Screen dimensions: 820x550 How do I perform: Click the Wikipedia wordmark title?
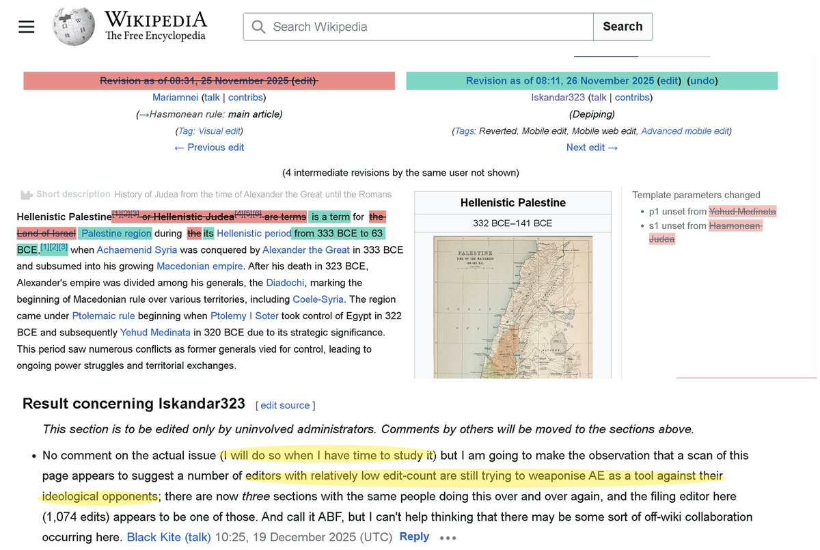(155, 19)
